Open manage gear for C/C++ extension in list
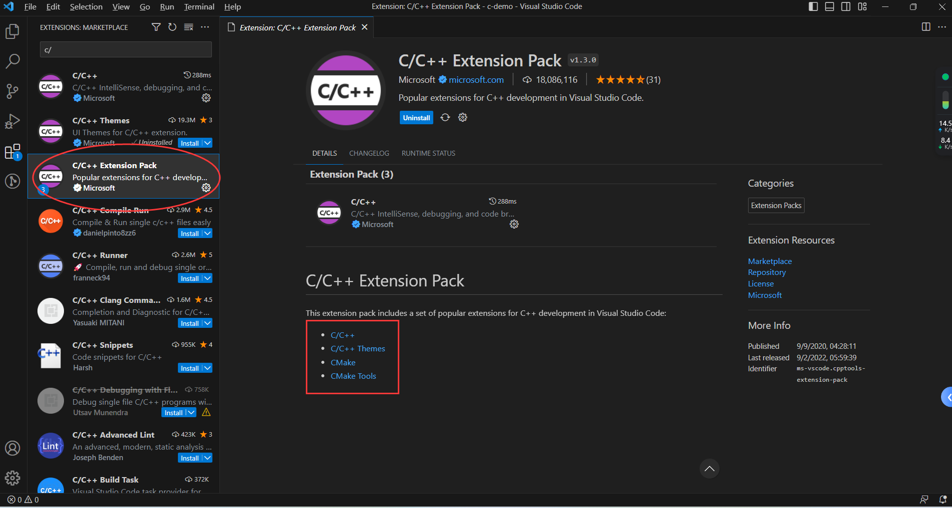This screenshot has height=508, width=952. (206, 98)
